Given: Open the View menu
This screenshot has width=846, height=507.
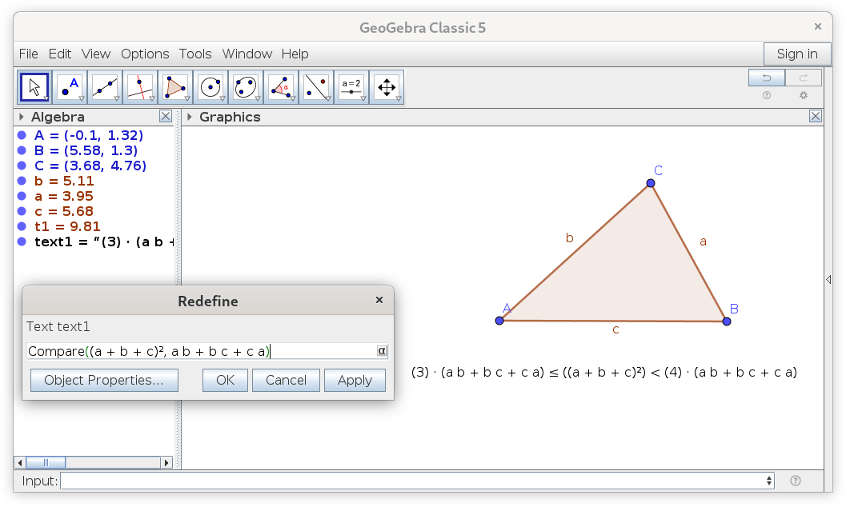Looking at the screenshot, I should (96, 54).
